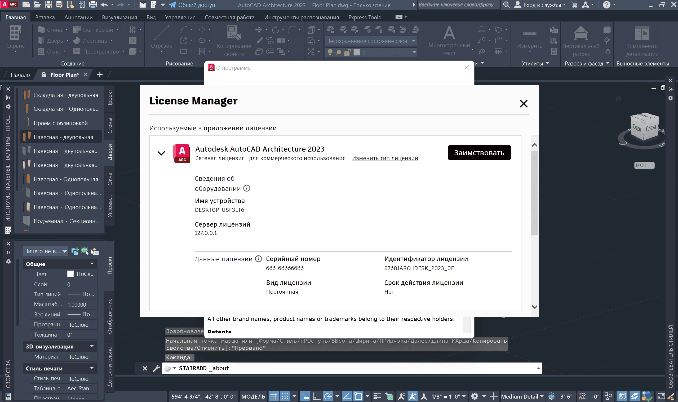Viewport: 678px width, 402px height.
Task: Open the annotation scale 1/8" = 1'-0" dropdown
Action: pos(448,396)
